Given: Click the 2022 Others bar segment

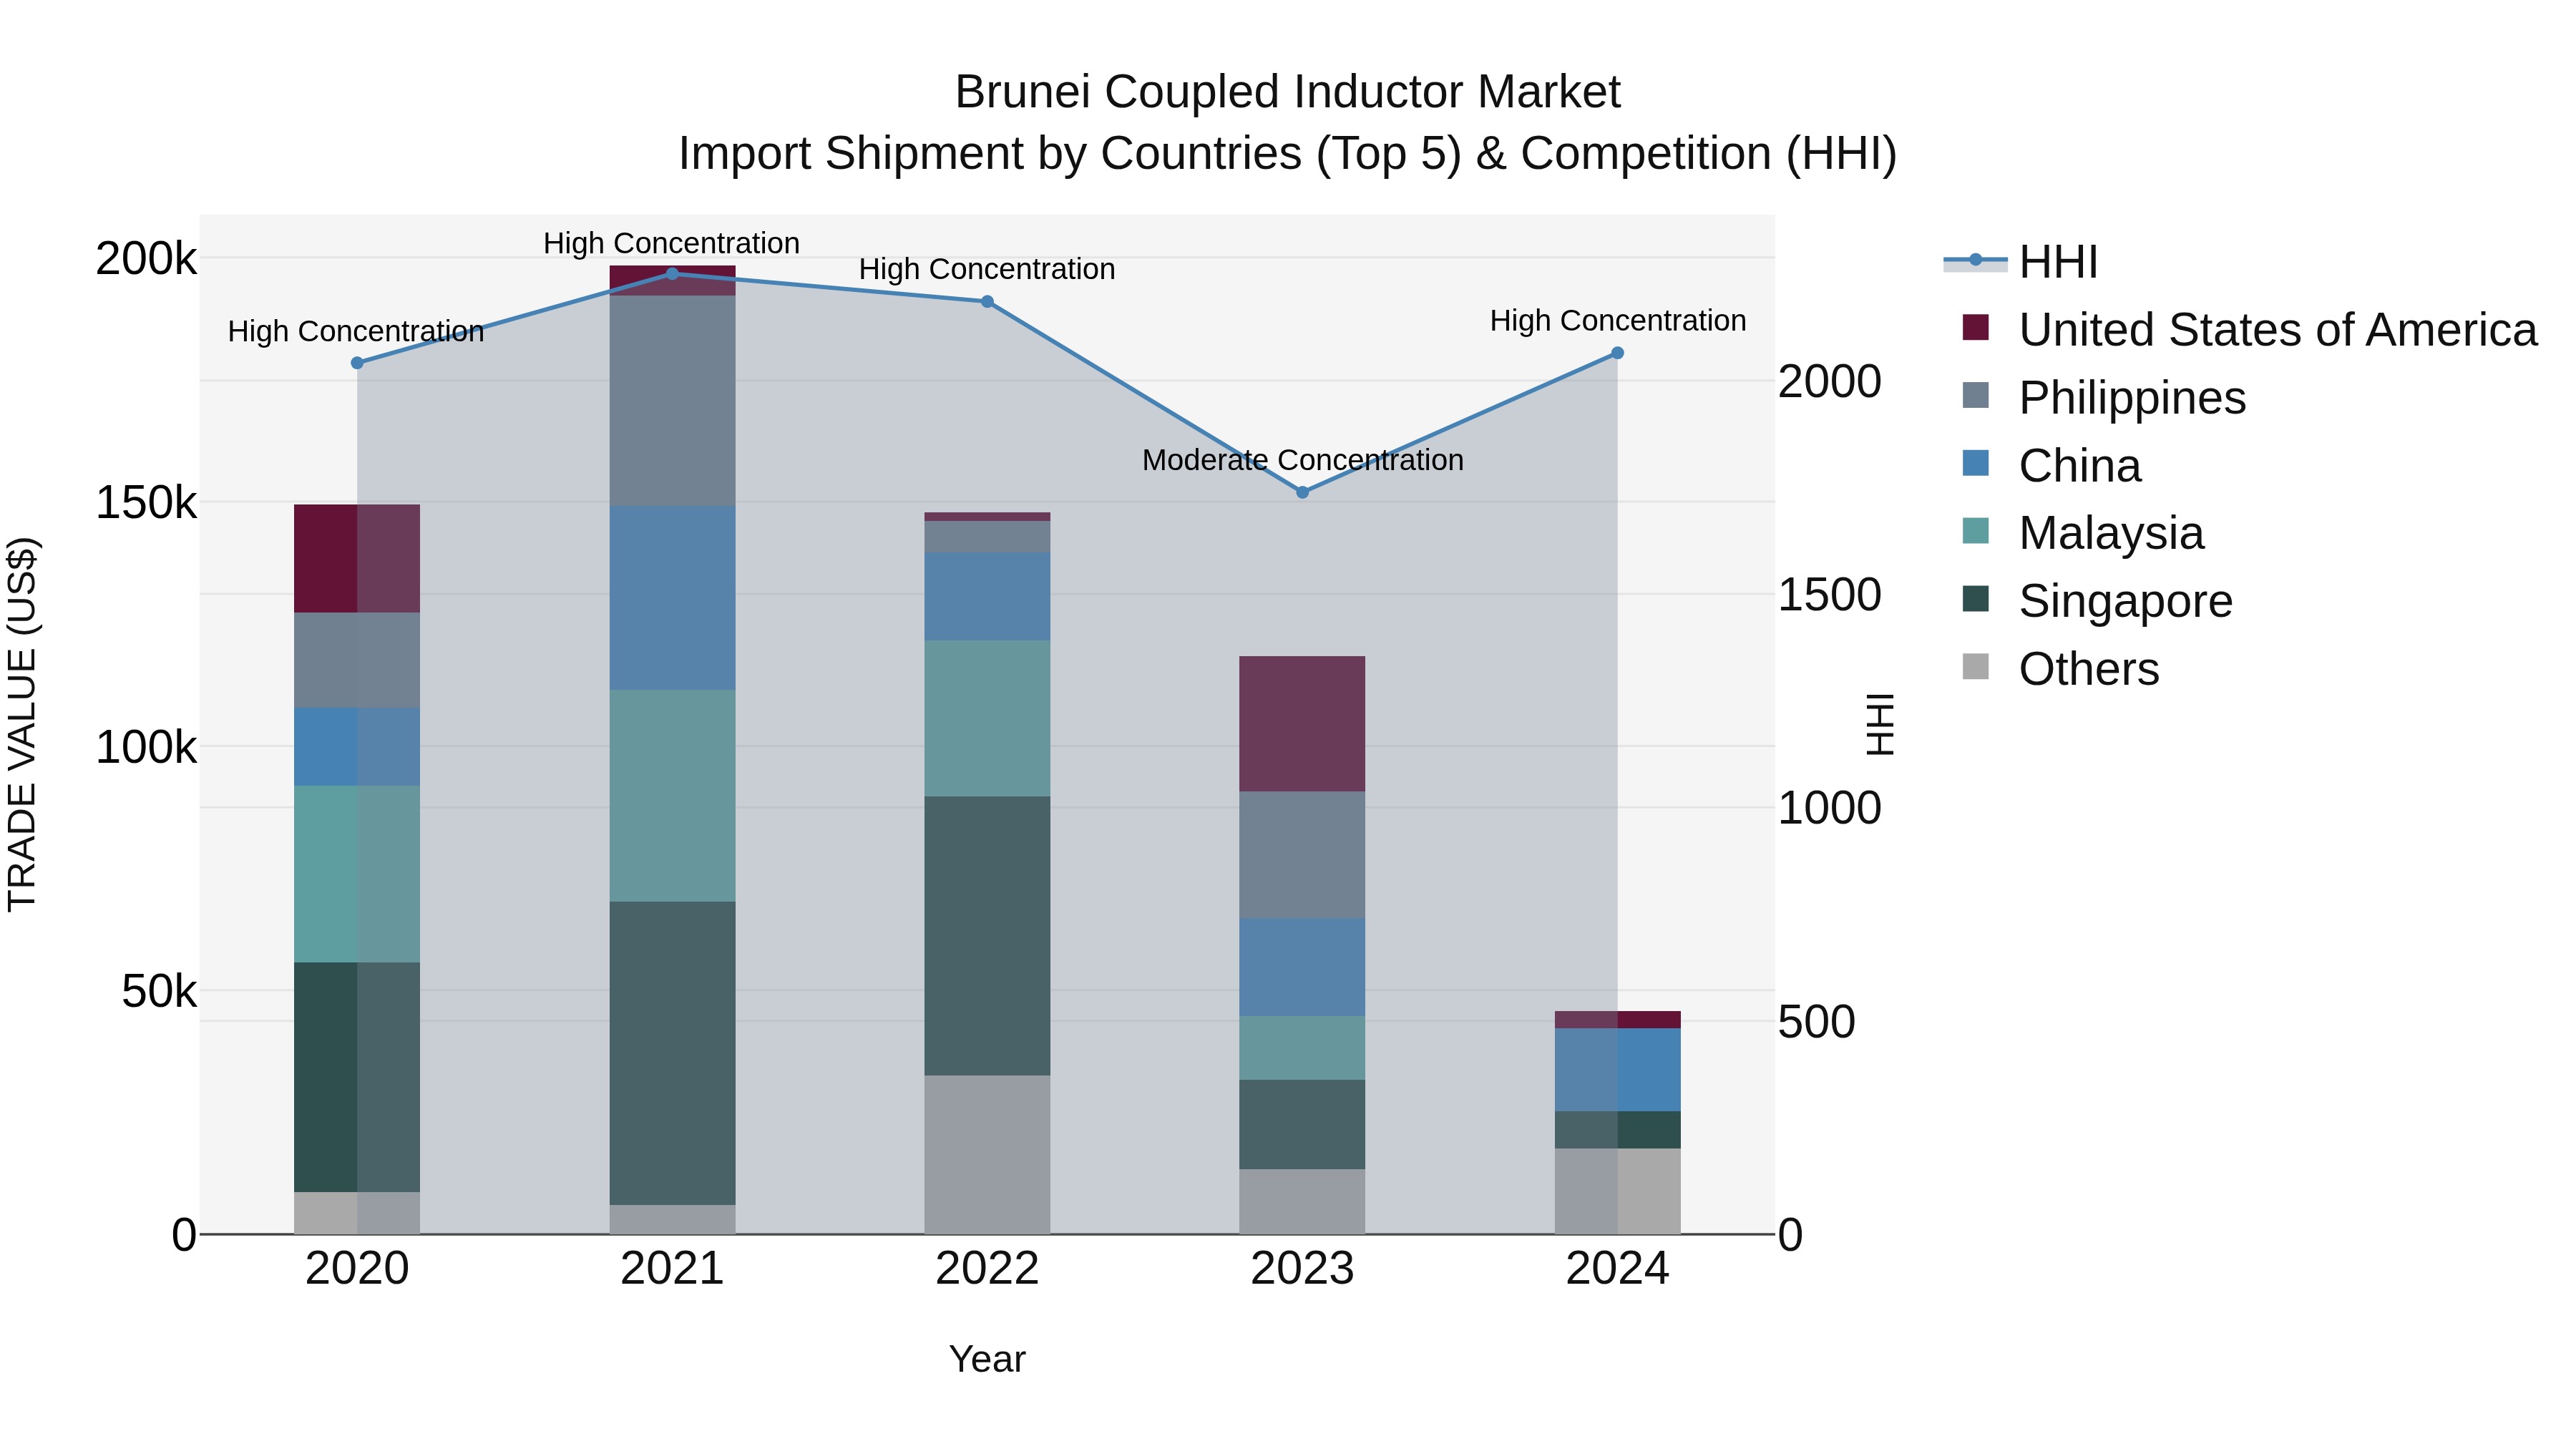Looking at the screenshot, I should [x=987, y=1155].
